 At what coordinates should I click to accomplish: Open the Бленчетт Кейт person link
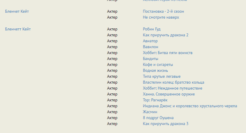(x=18, y=29)
